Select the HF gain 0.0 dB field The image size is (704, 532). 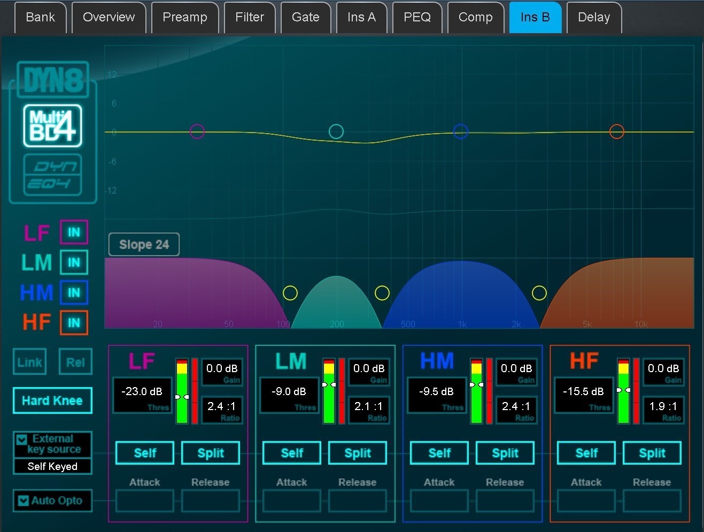tap(663, 372)
